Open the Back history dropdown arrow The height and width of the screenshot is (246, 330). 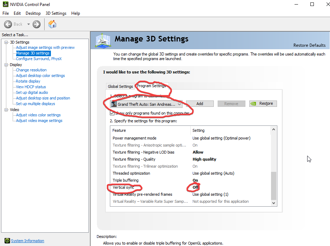tap(28, 24)
